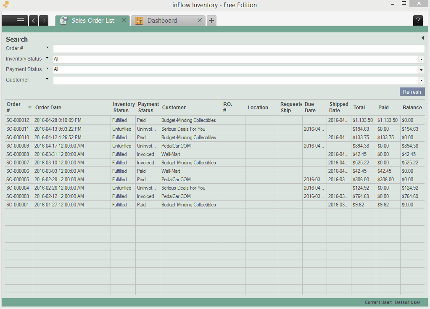Select order SO-000012
The width and height of the screenshot is (430, 309).
tap(18, 120)
